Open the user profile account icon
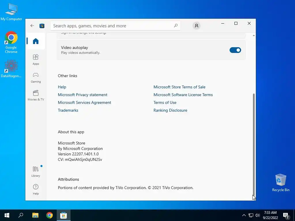Screen dimensions: 295x221 (x=196, y=26)
